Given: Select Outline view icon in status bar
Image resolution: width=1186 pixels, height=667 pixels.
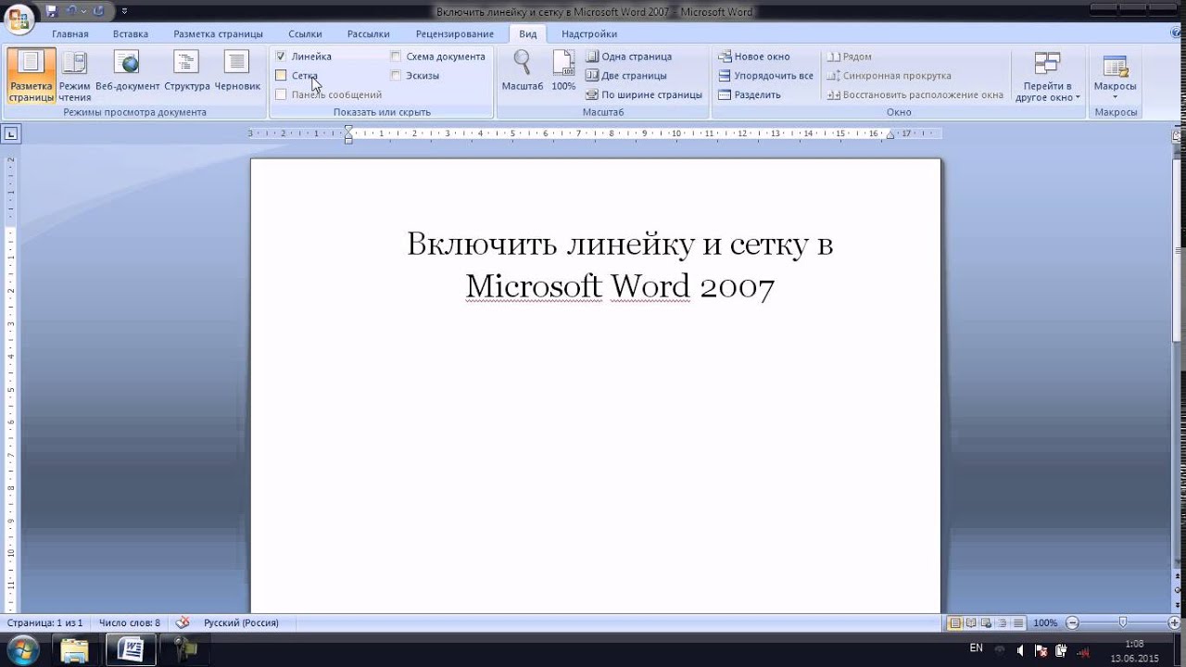Looking at the screenshot, I should 1003,623.
